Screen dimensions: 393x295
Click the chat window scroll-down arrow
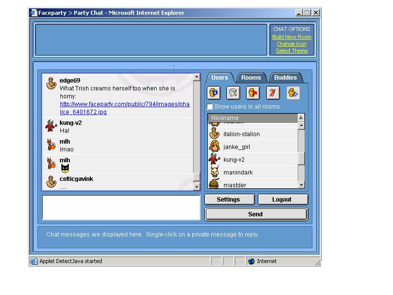(197, 187)
